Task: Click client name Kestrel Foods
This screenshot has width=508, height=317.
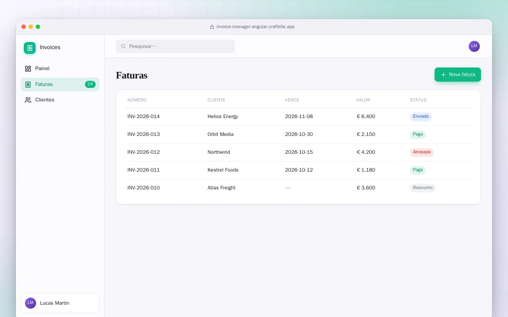Action: 223,170
